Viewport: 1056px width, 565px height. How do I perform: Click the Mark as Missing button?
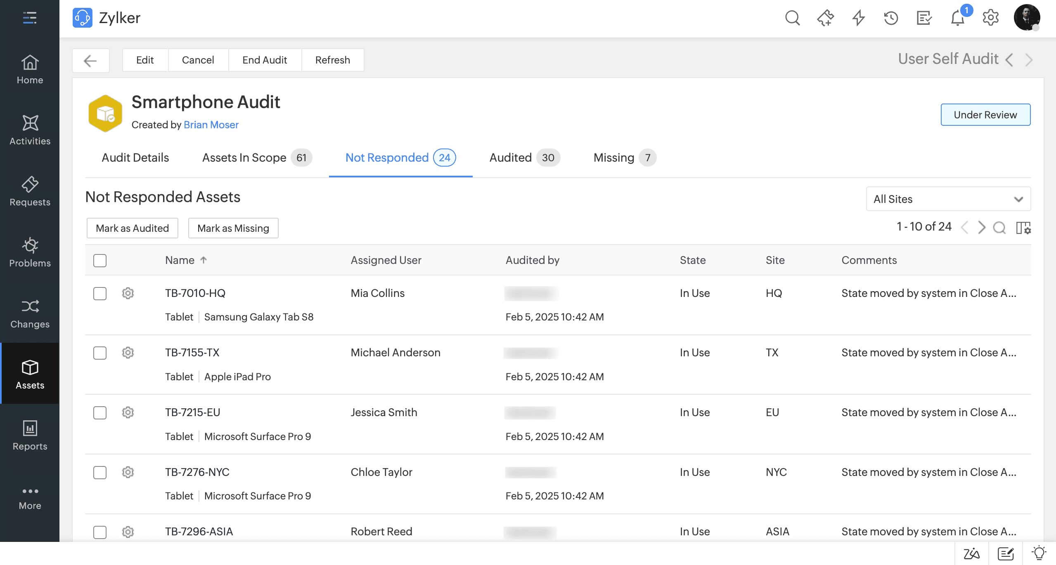pos(233,228)
